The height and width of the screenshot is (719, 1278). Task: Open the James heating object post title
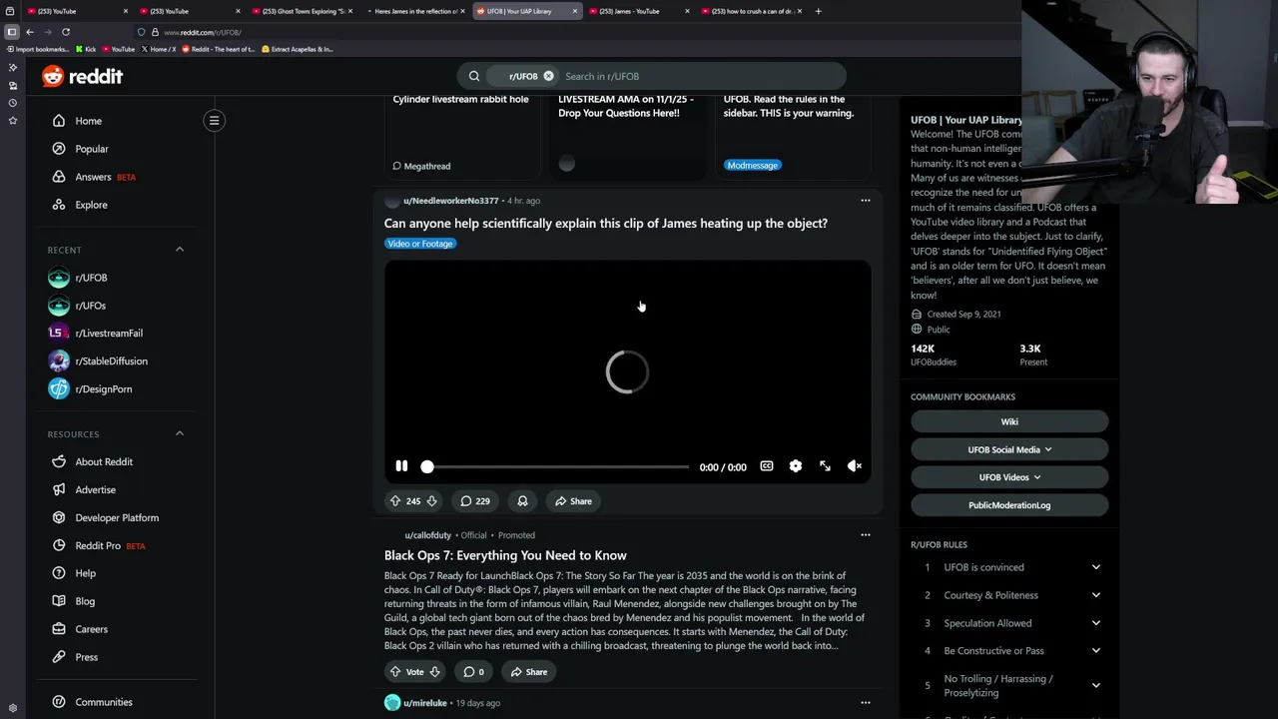click(606, 224)
